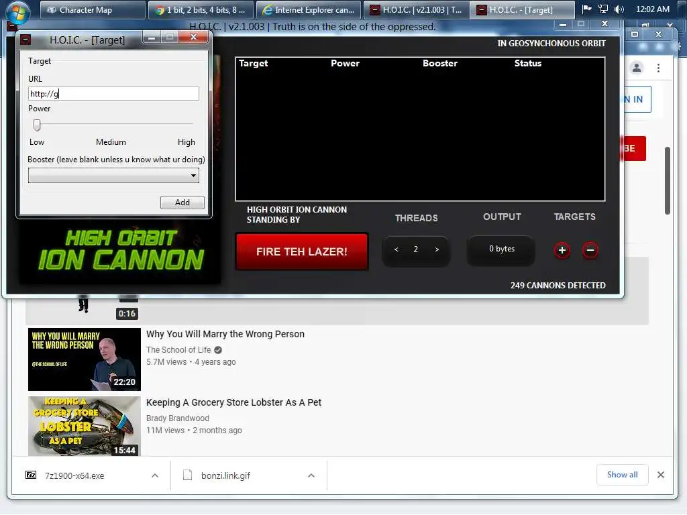This screenshot has height=515, width=687.
Task: Open Chrome three-dot menu
Action: click(658, 68)
